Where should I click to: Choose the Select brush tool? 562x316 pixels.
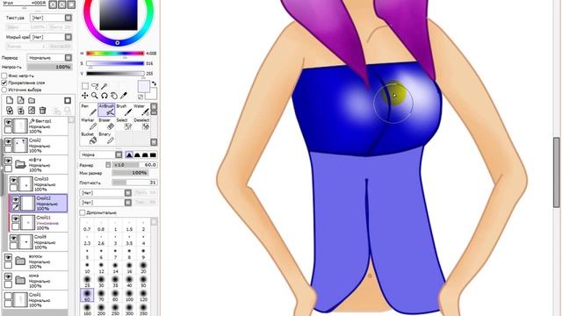[124, 124]
